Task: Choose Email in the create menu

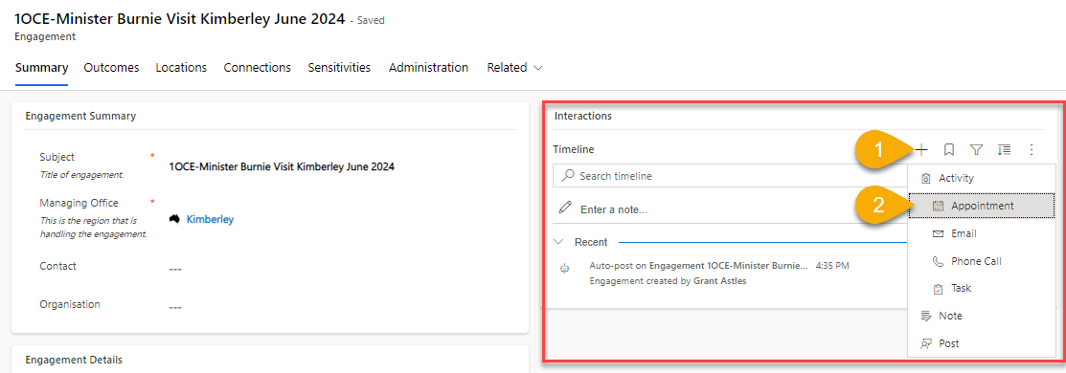Action: [982, 233]
